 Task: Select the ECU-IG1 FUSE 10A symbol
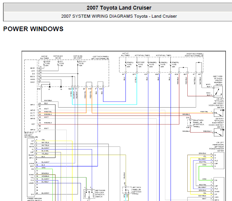point(78,63)
